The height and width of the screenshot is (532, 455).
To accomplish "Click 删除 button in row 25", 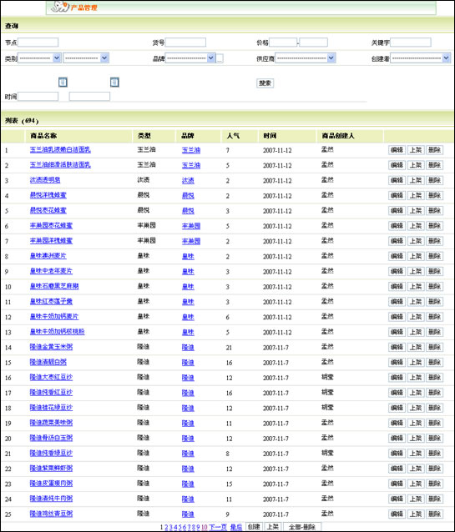I will click(x=435, y=514).
